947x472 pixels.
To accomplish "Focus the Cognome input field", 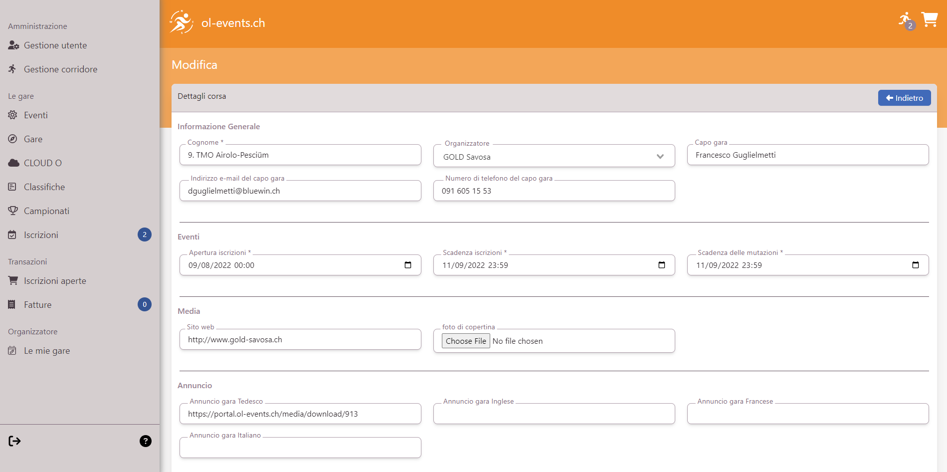I will coord(300,155).
